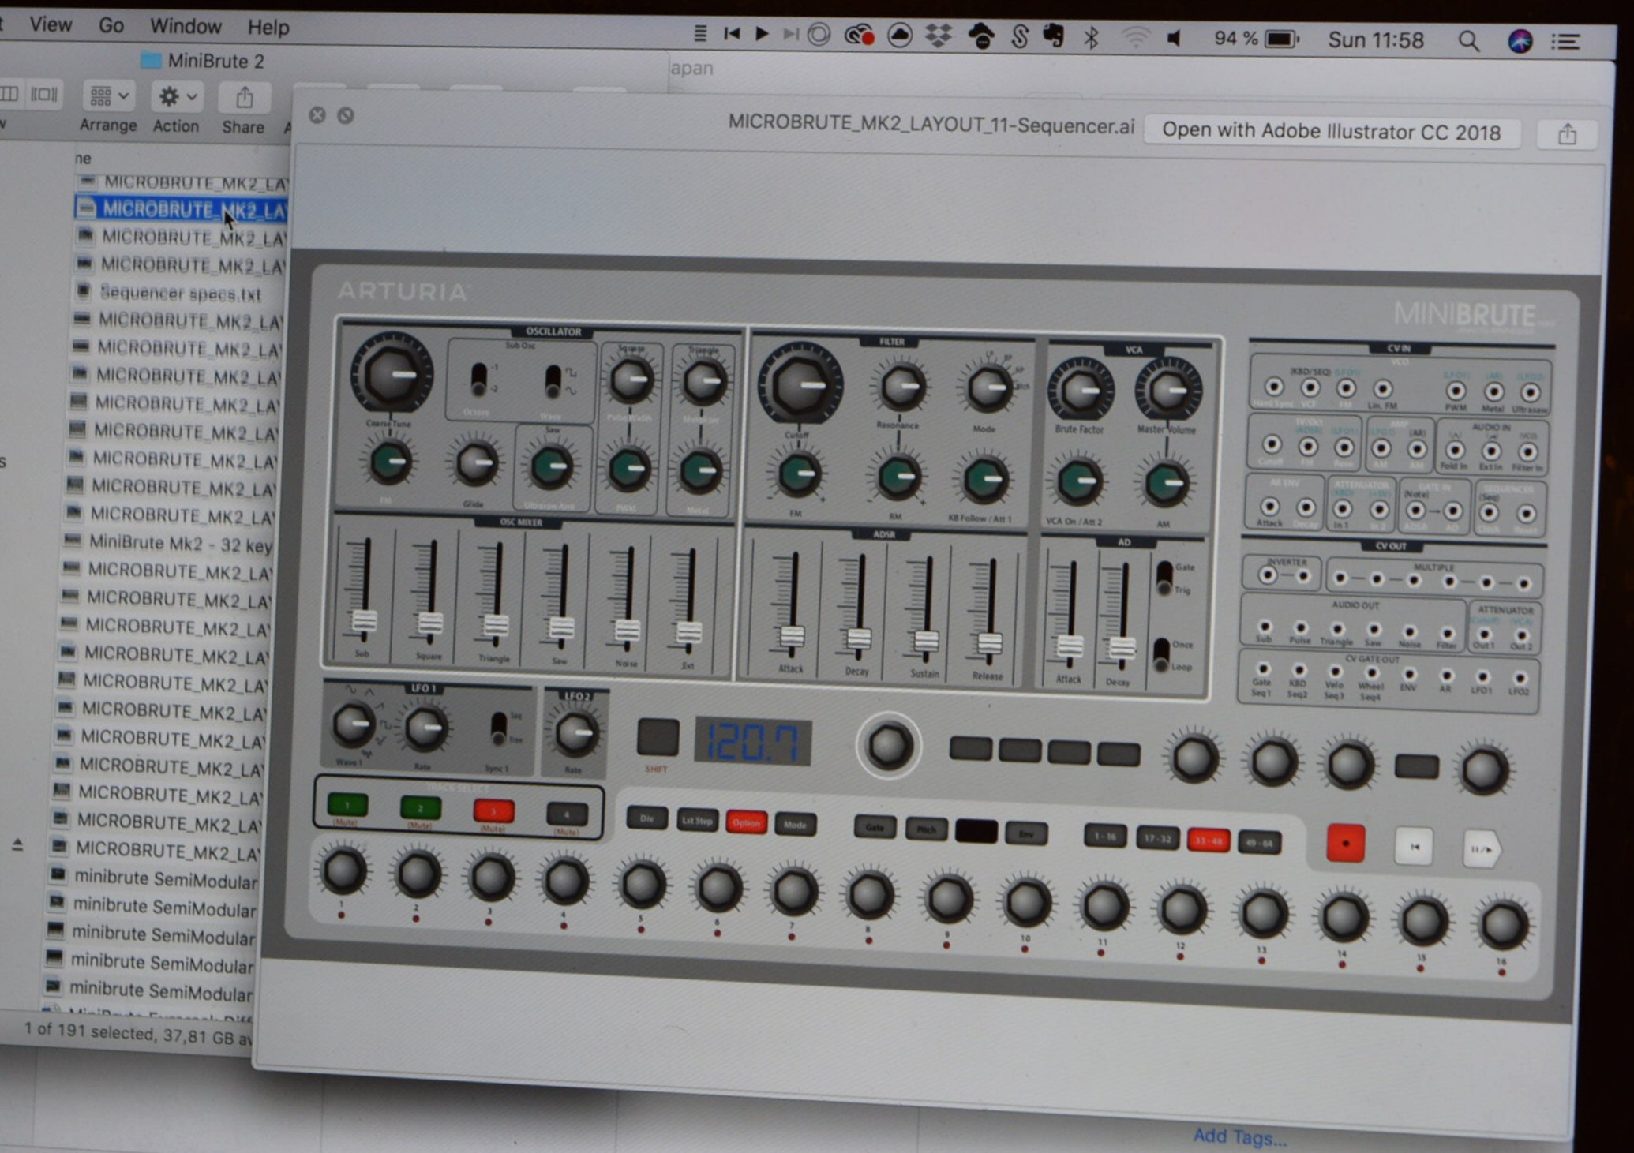Click the red Option button on sequencer
Viewport: 1634px width, 1153px height.
pos(746,822)
